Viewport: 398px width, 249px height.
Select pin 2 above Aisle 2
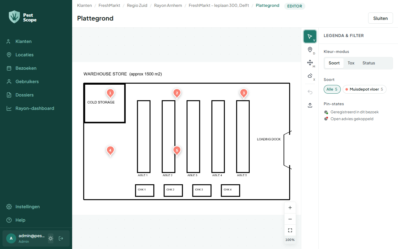(177, 93)
